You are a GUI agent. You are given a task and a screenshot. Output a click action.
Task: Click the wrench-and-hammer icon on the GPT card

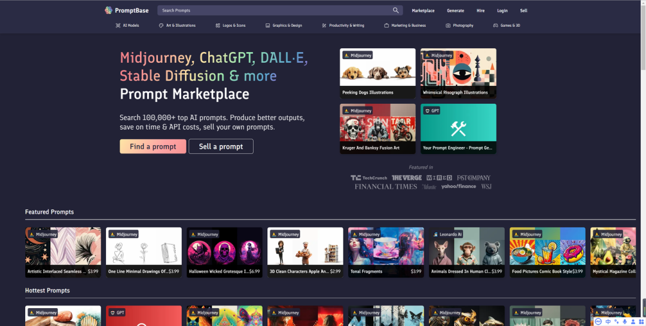(458, 129)
